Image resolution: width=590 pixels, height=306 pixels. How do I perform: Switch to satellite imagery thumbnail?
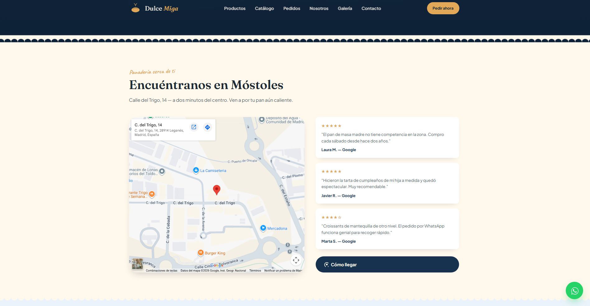click(x=137, y=264)
